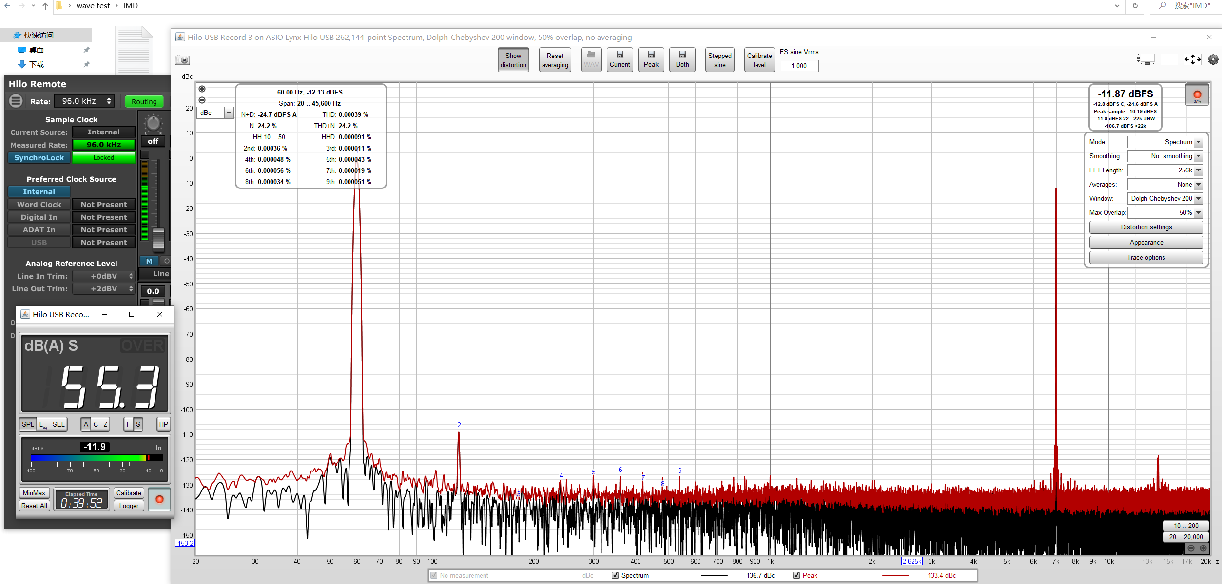The height and width of the screenshot is (584, 1222).
Task: Zoom in horizontal axis at graph corner
Action: pyautogui.click(x=1203, y=548)
